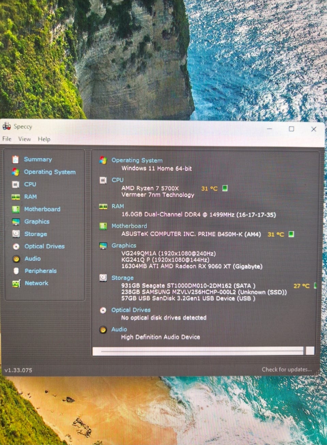Open Optical Drives section from sidebar label
327x445 pixels.
tap(44, 246)
